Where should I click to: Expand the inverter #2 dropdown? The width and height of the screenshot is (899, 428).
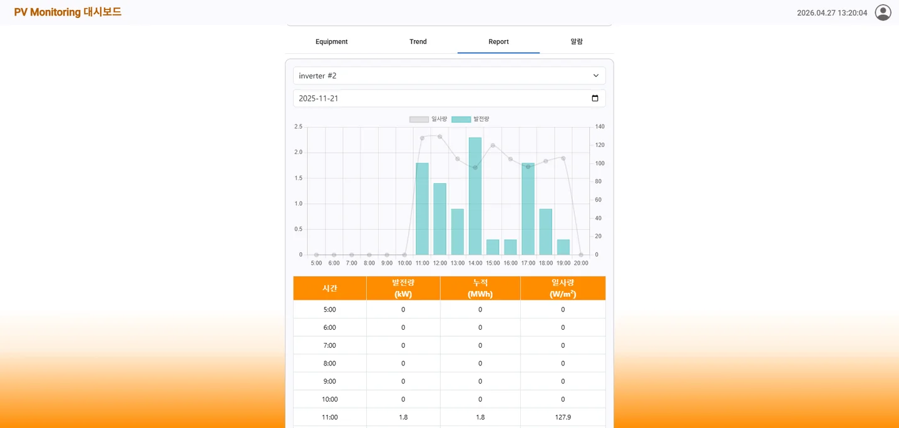tap(449, 76)
